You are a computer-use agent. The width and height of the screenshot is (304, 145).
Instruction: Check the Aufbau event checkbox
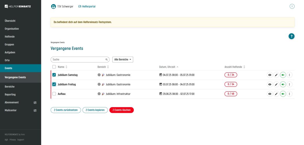pyautogui.click(x=54, y=94)
